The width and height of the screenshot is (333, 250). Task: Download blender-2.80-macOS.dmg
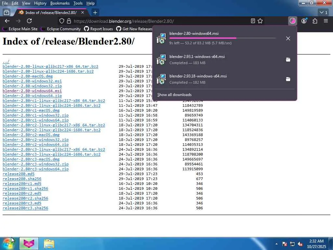coord(28,76)
